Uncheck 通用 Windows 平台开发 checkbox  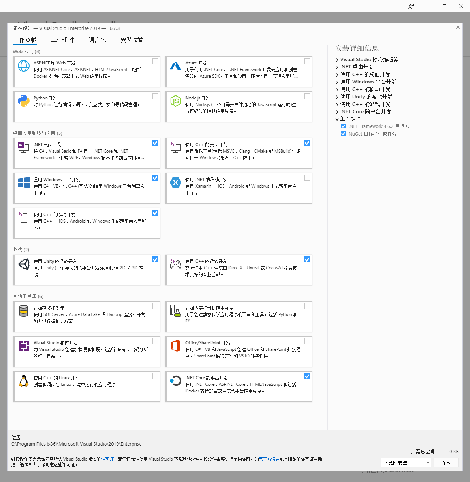155,178
